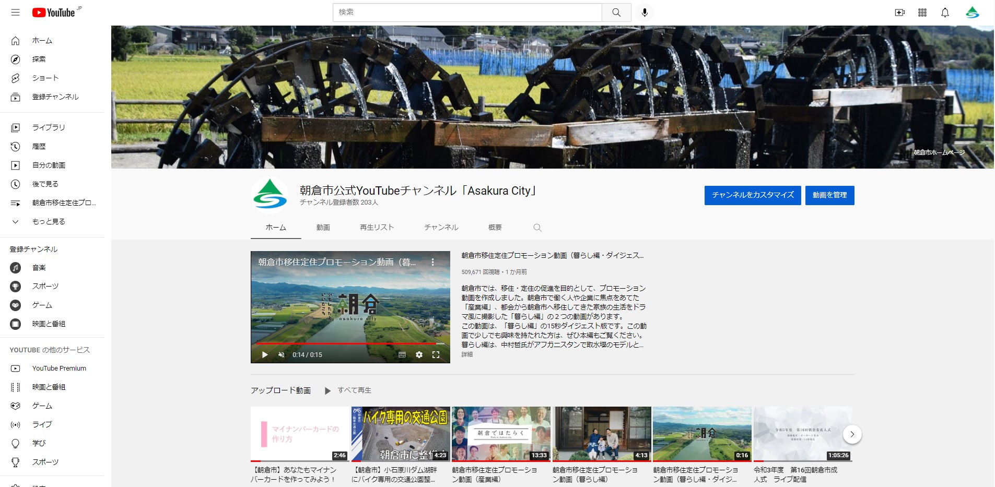Click the video upload/create icon
The width and height of the screenshot is (995, 487).
point(900,13)
